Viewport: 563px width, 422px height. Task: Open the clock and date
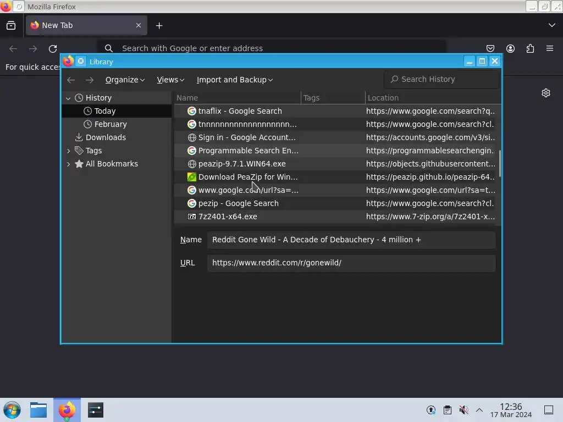511,410
